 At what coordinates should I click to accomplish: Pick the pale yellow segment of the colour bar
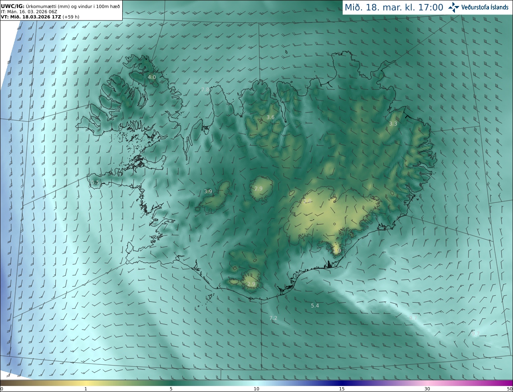click(x=86, y=383)
